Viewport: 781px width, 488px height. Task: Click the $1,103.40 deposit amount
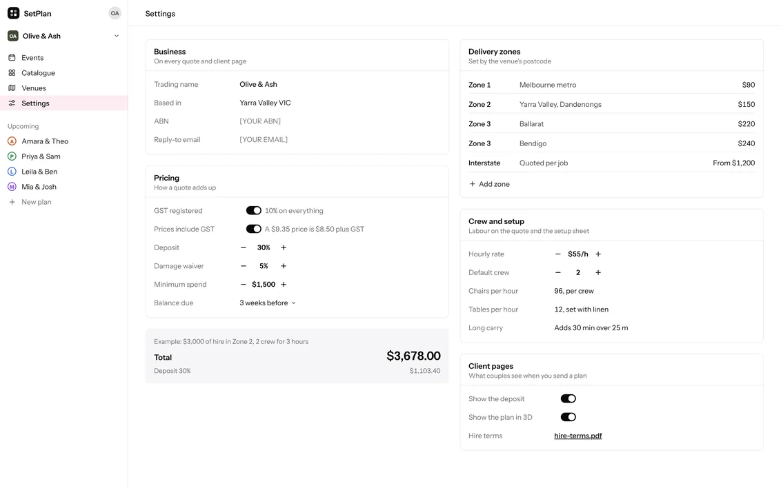tap(425, 371)
